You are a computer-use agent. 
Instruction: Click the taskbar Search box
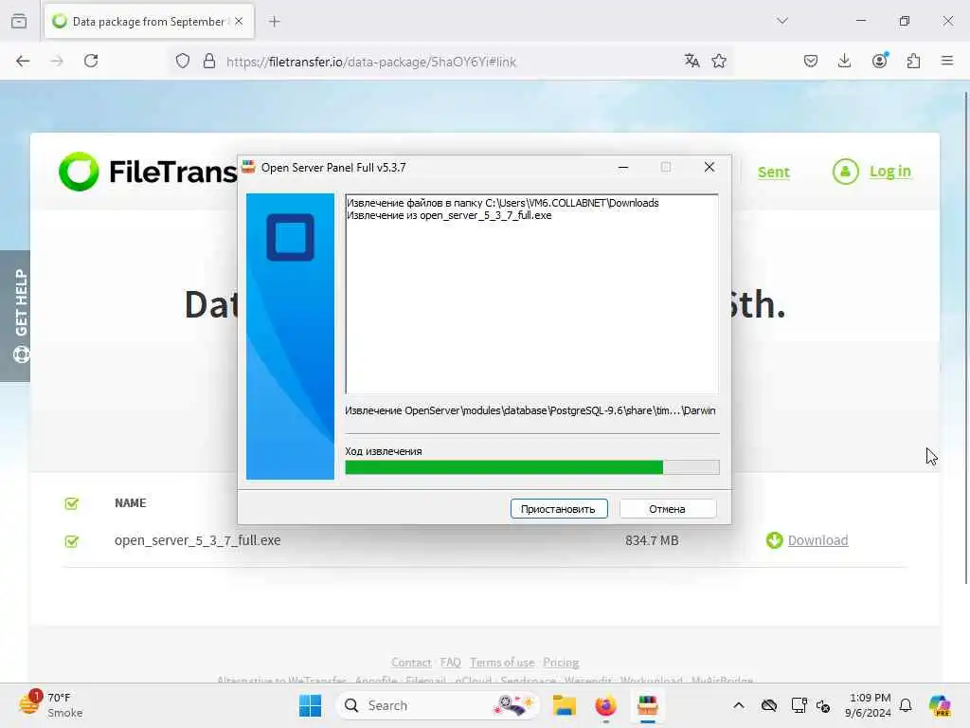tap(438, 705)
